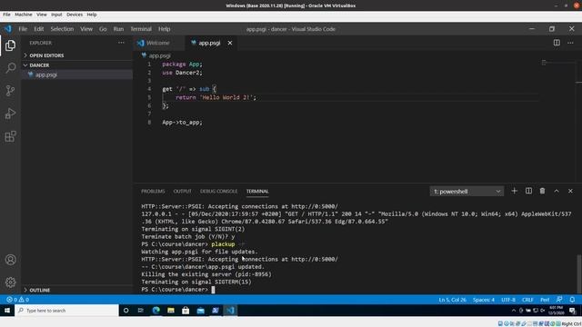
Task: Open notifications bell in status bar
Action: (x=572, y=300)
